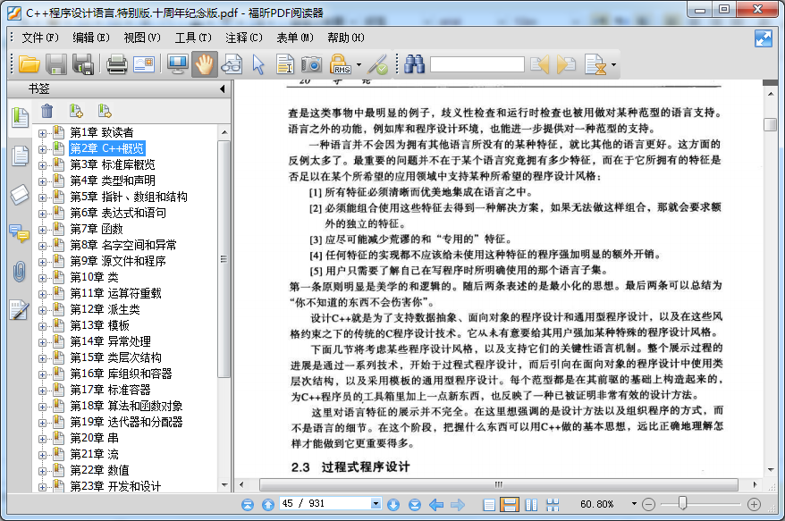Choose the Select Text tool
785x521 pixels.
(285, 64)
